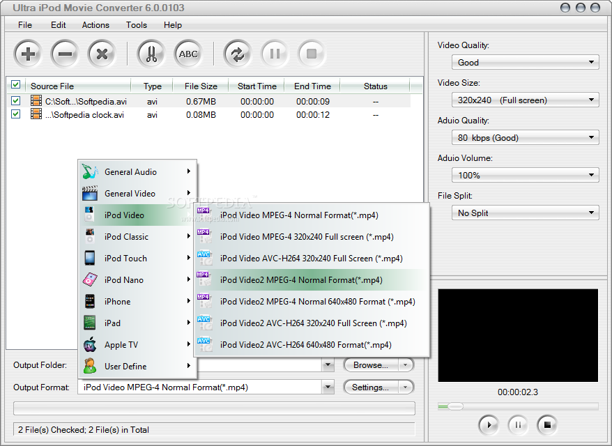Expand the Output Folder combo box arrow
This screenshot has height=446, width=612.
(x=328, y=365)
